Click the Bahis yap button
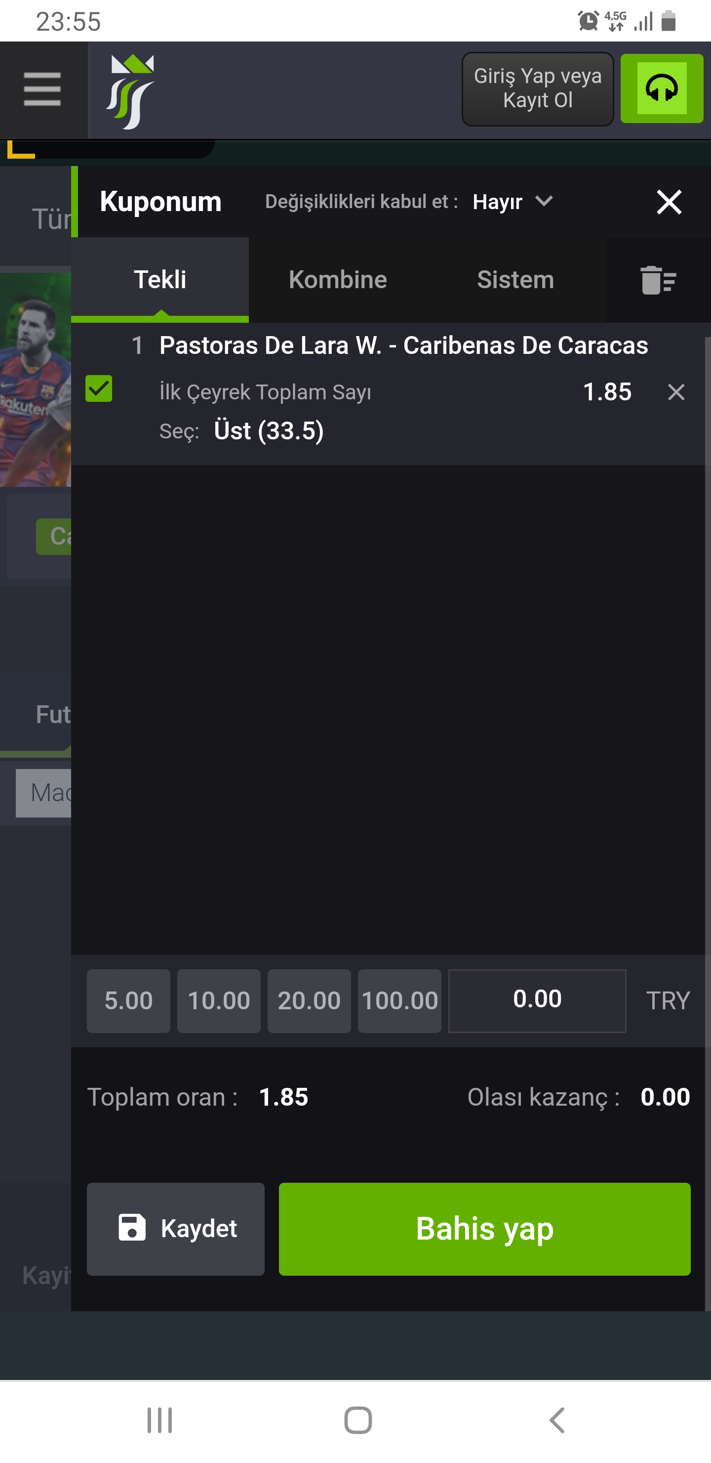This screenshot has width=711, height=1463. [x=484, y=1228]
